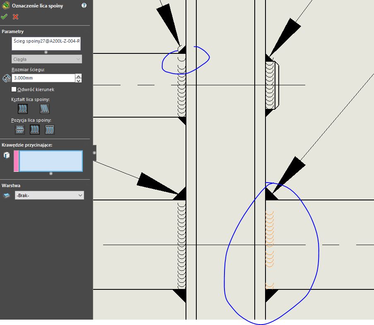Open help for Oznaczenie lica spoiny
Viewport: 374px width, 325px height.
pos(84,5)
